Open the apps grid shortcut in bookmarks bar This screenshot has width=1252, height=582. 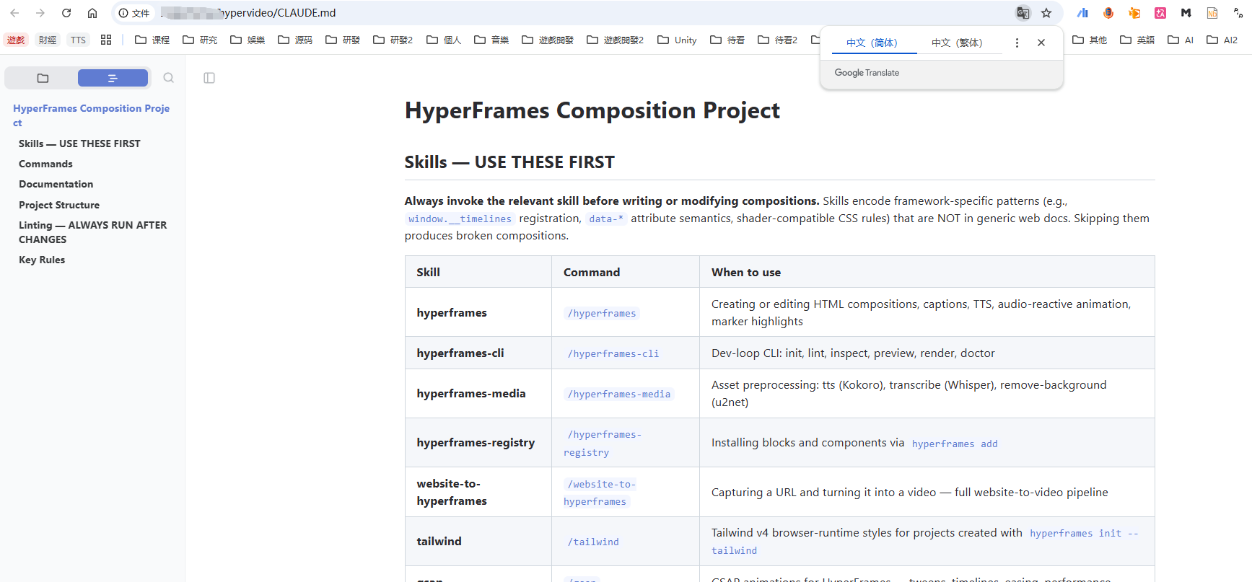click(x=106, y=40)
